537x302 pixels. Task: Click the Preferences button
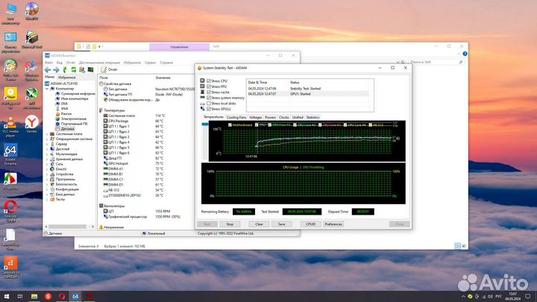333,224
